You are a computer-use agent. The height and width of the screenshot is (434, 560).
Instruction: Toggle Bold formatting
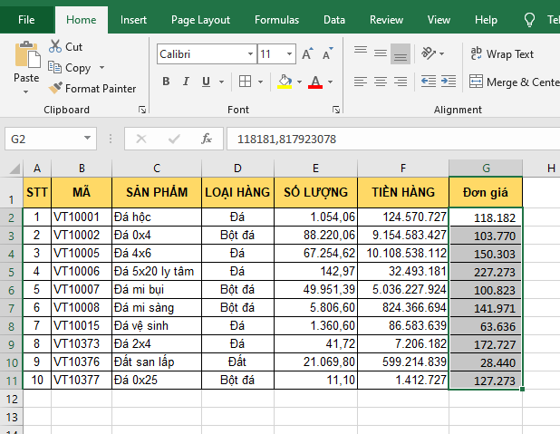point(166,82)
